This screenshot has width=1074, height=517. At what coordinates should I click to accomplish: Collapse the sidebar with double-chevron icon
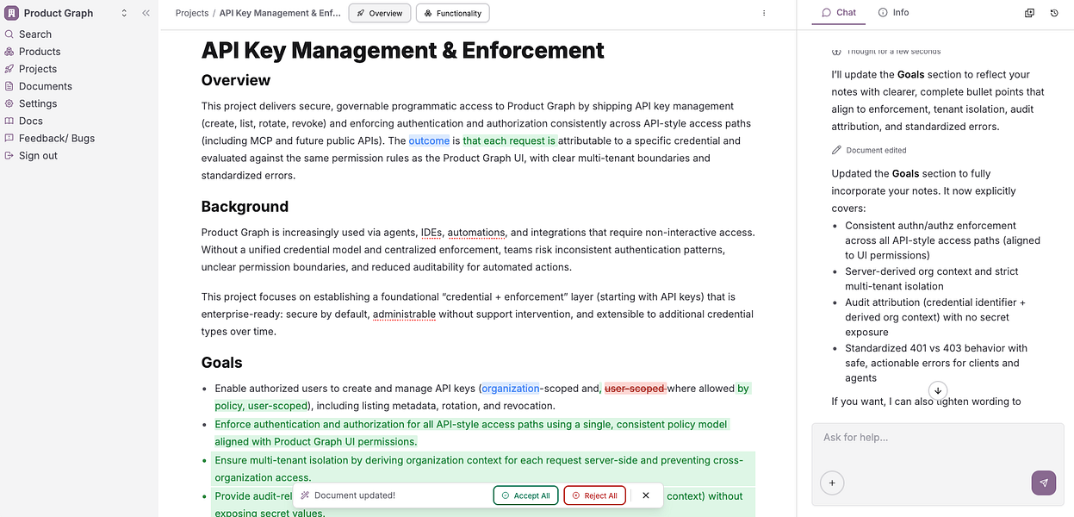tap(146, 13)
